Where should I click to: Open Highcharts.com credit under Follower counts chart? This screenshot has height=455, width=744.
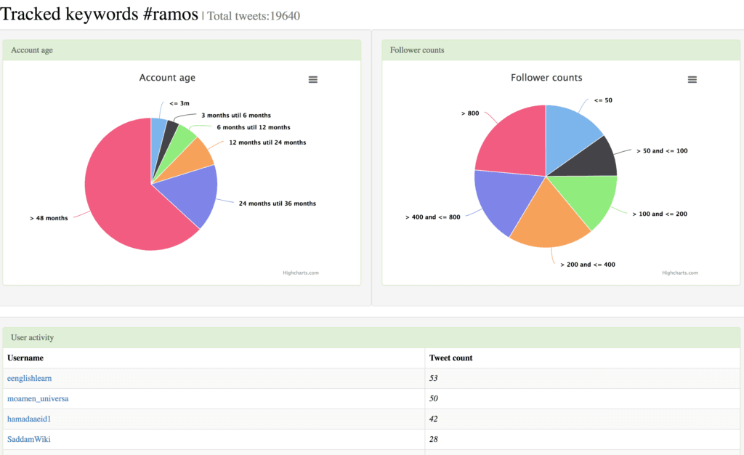click(679, 273)
